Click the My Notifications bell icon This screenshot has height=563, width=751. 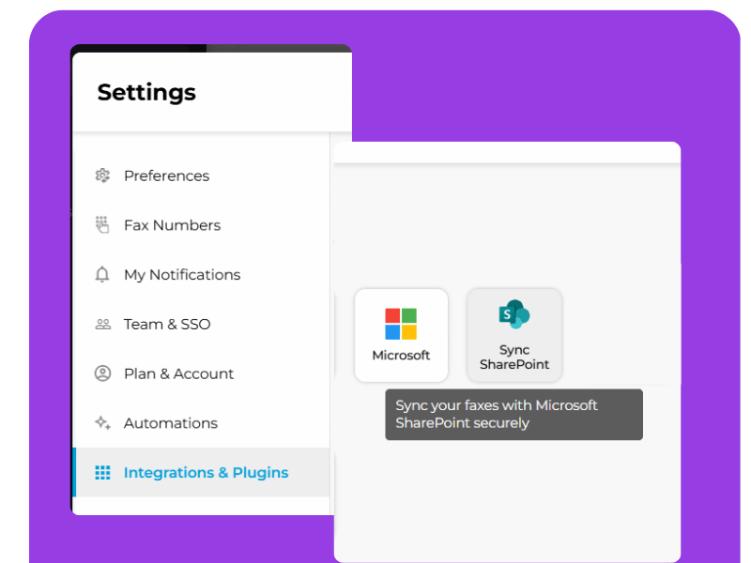pyautogui.click(x=102, y=274)
